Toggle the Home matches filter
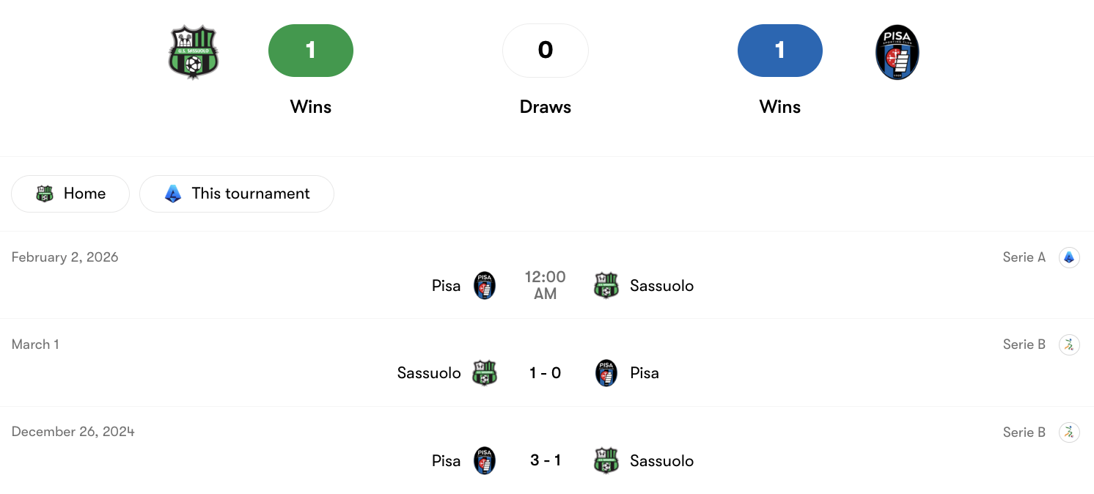 click(70, 193)
